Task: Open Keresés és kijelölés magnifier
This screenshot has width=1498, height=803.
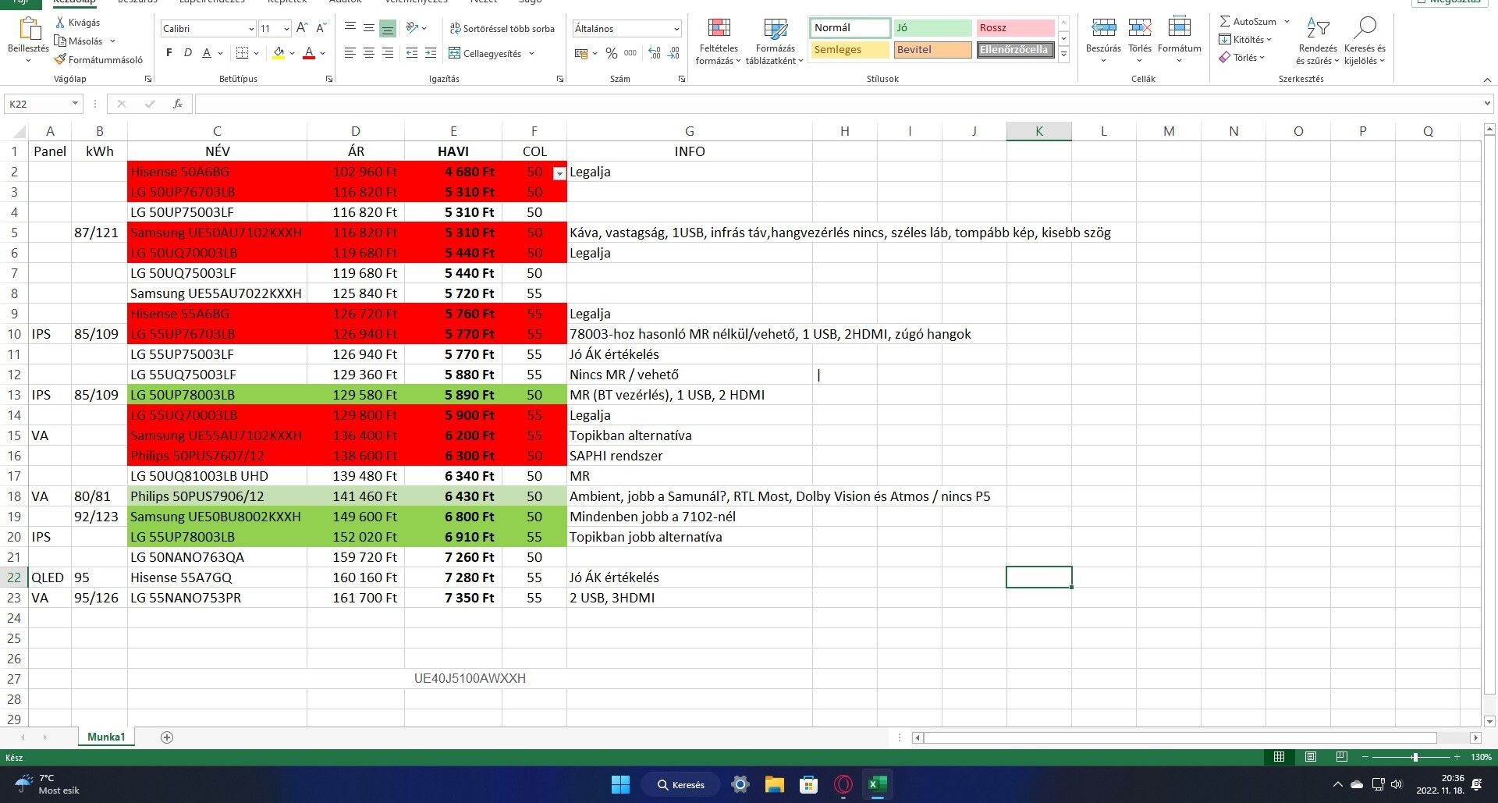Action: point(1365,41)
